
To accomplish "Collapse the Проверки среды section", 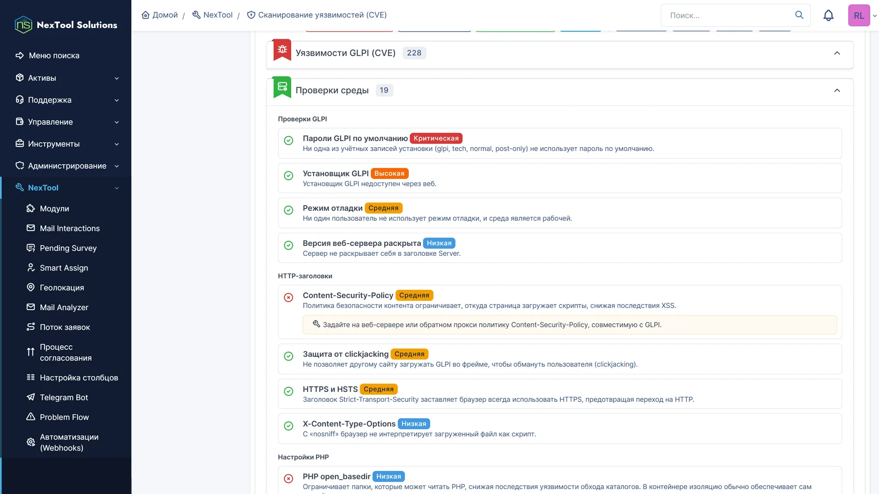I will [837, 91].
